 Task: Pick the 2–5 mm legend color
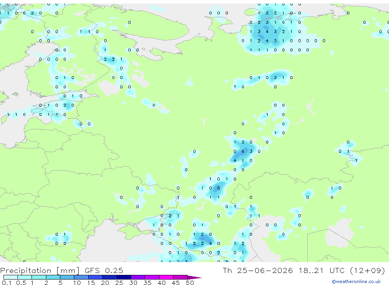pyautogui.click(x=53, y=277)
